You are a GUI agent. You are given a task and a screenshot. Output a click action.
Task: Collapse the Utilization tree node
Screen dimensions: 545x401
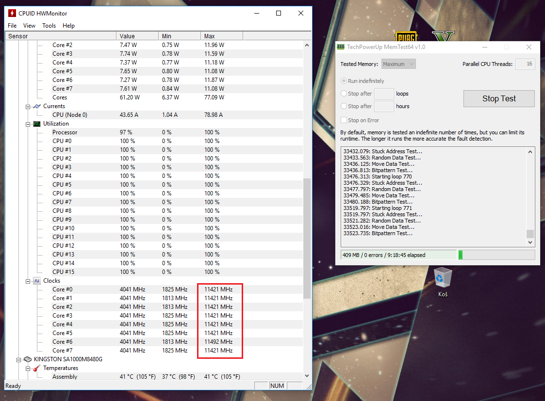[x=28, y=124]
